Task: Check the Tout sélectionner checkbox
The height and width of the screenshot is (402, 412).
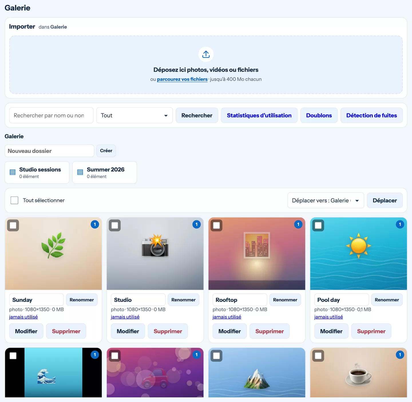Action: 14,200
